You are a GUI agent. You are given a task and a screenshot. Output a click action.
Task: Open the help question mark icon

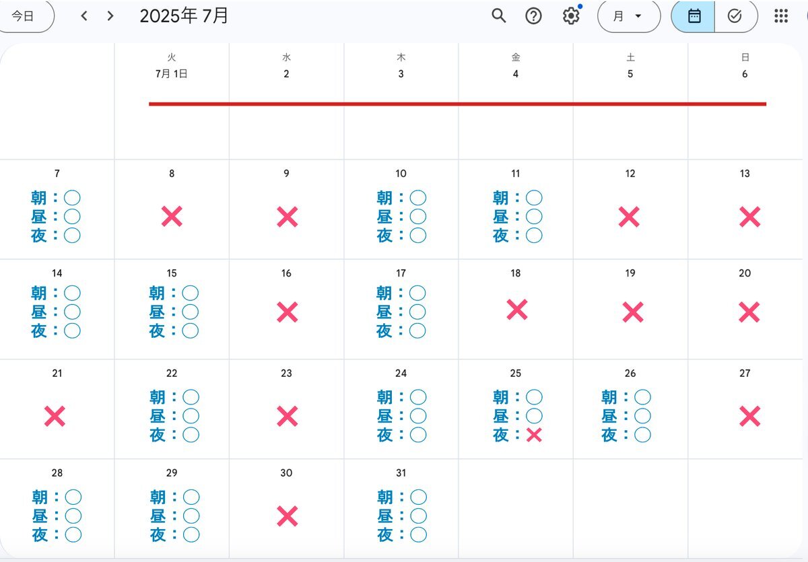[x=533, y=16]
